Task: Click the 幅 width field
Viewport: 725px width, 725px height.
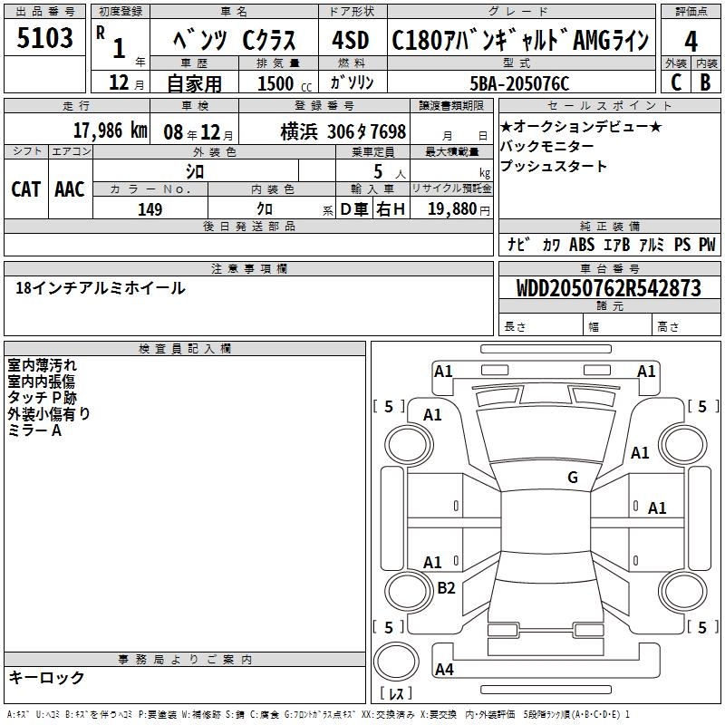Action: tap(617, 326)
